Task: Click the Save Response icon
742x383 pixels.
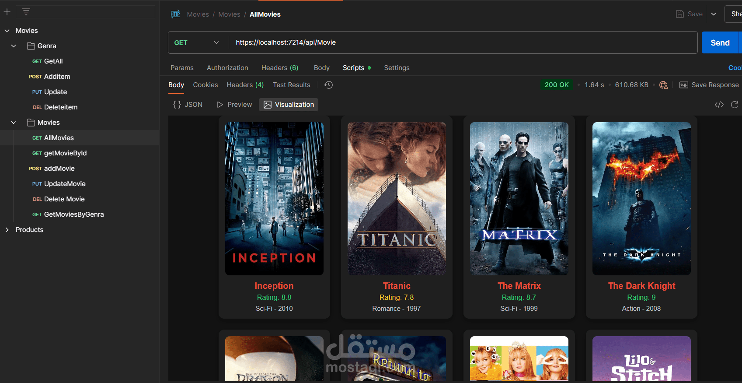Action: (x=684, y=85)
